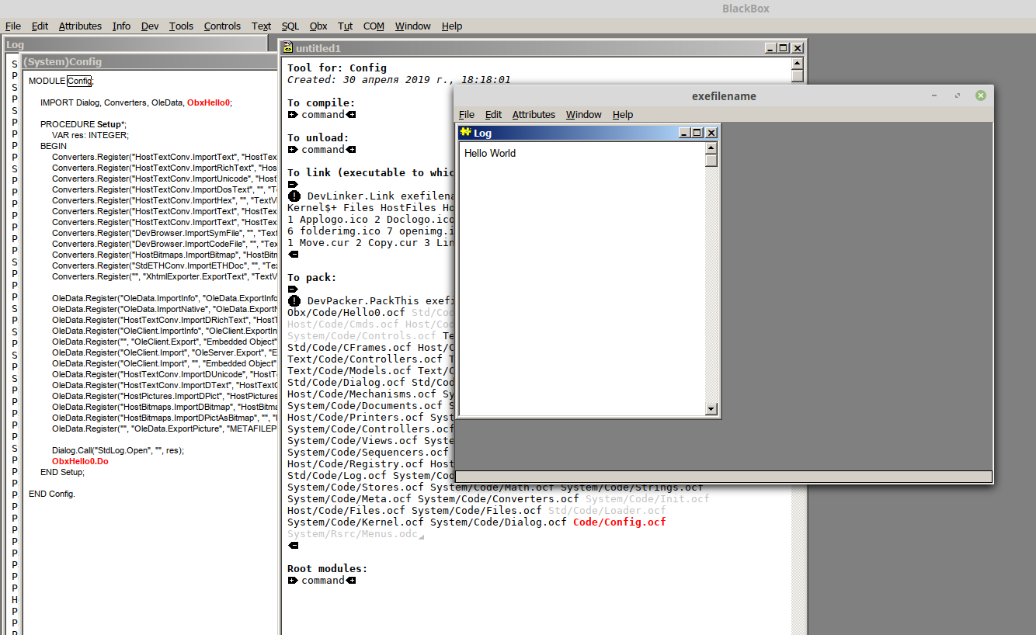Open the Dev menu in BlackBox

(x=150, y=26)
